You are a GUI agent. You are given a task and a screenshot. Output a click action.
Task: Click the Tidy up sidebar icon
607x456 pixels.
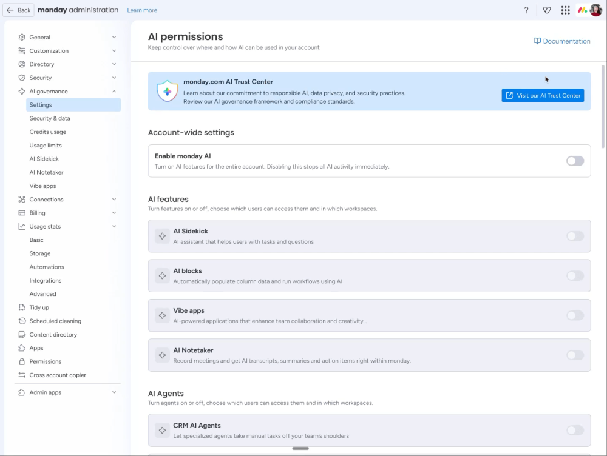(x=22, y=307)
